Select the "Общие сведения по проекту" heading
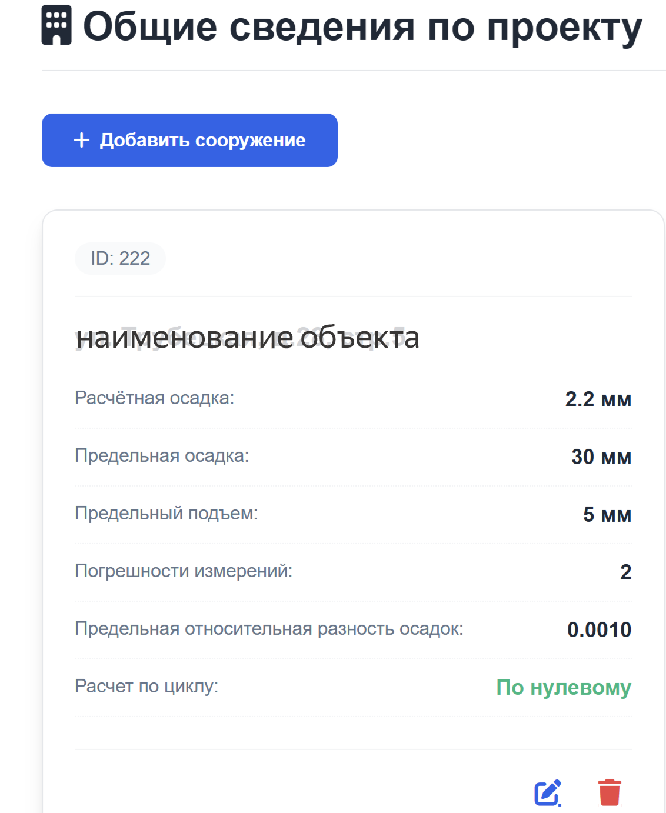 click(362, 27)
